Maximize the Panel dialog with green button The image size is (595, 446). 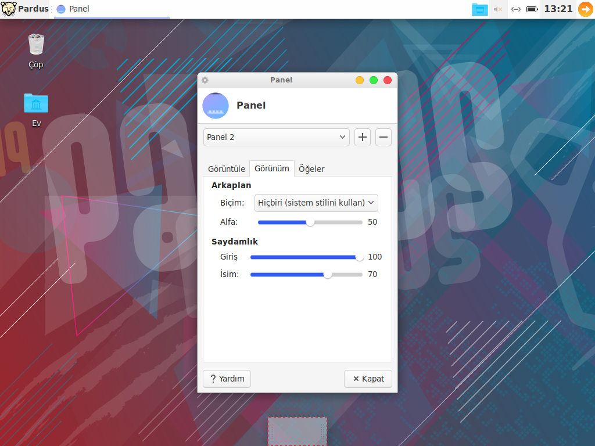(x=374, y=80)
